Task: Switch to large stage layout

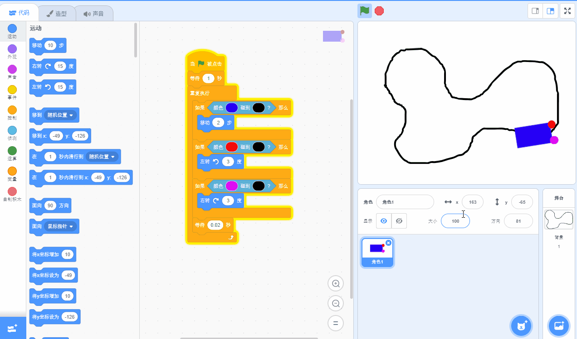Action: tap(550, 11)
